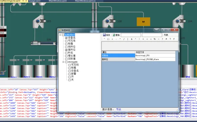The image size is (197, 122).
Task: Insert the F false constant
Action: tap(174, 39)
